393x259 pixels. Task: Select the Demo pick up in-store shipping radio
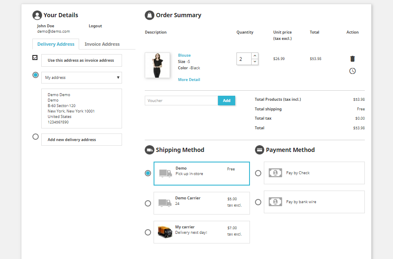click(x=148, y=173)
